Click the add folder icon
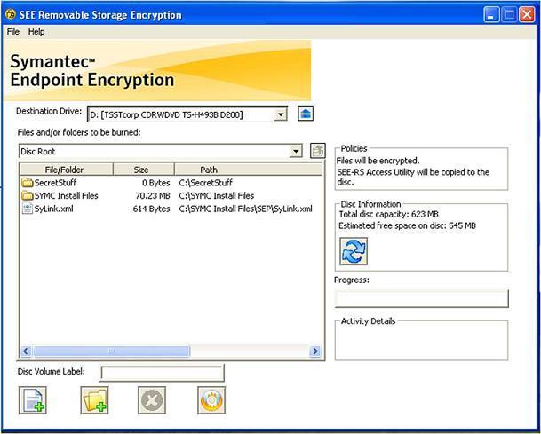The height and width of the screenshot is (434, 541). pos(94,400)
